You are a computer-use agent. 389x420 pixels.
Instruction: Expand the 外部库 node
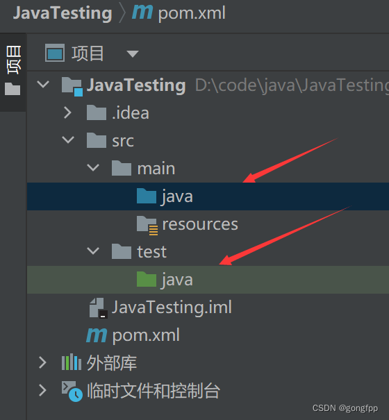[43, 362]
